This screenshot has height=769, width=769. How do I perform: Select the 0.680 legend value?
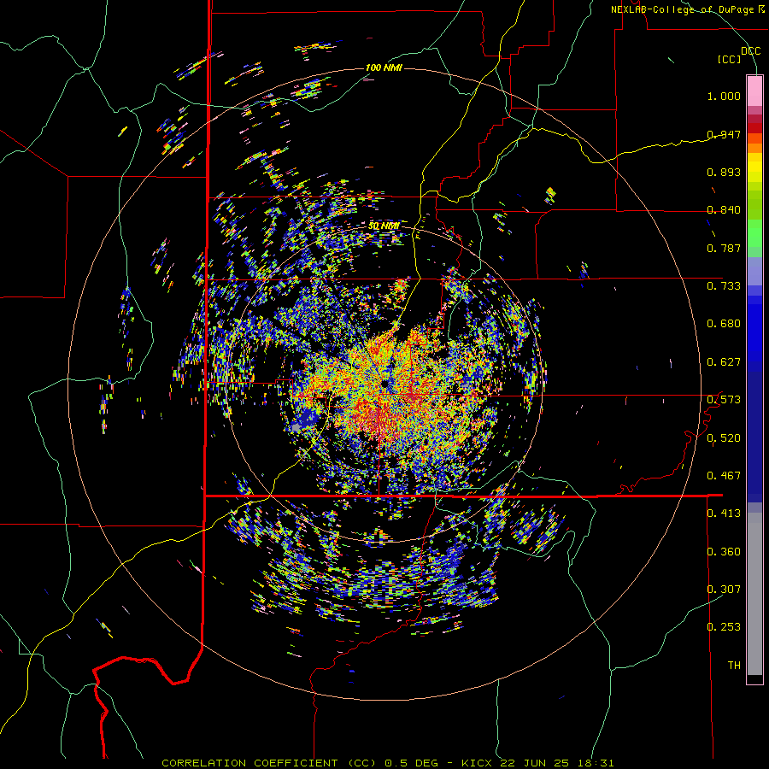pyautogui.click(x=724, y=324)
